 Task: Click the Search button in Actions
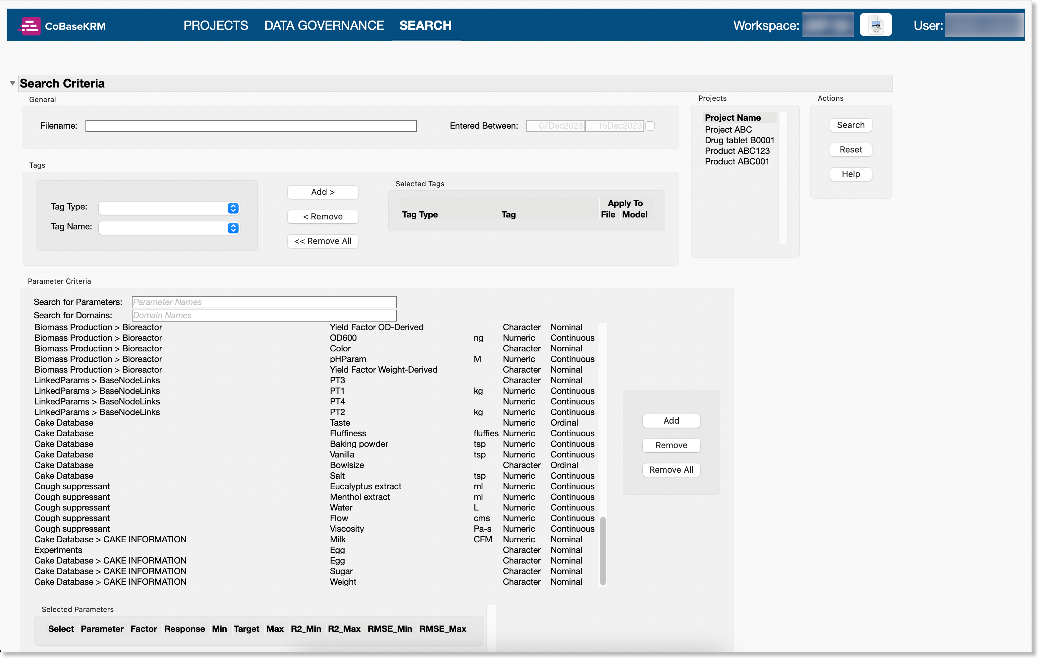[x=850, y=125]
